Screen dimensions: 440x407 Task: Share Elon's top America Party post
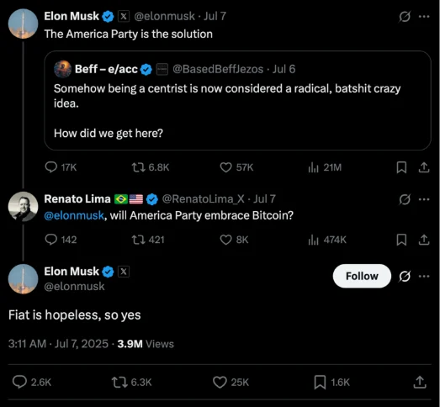424,167
